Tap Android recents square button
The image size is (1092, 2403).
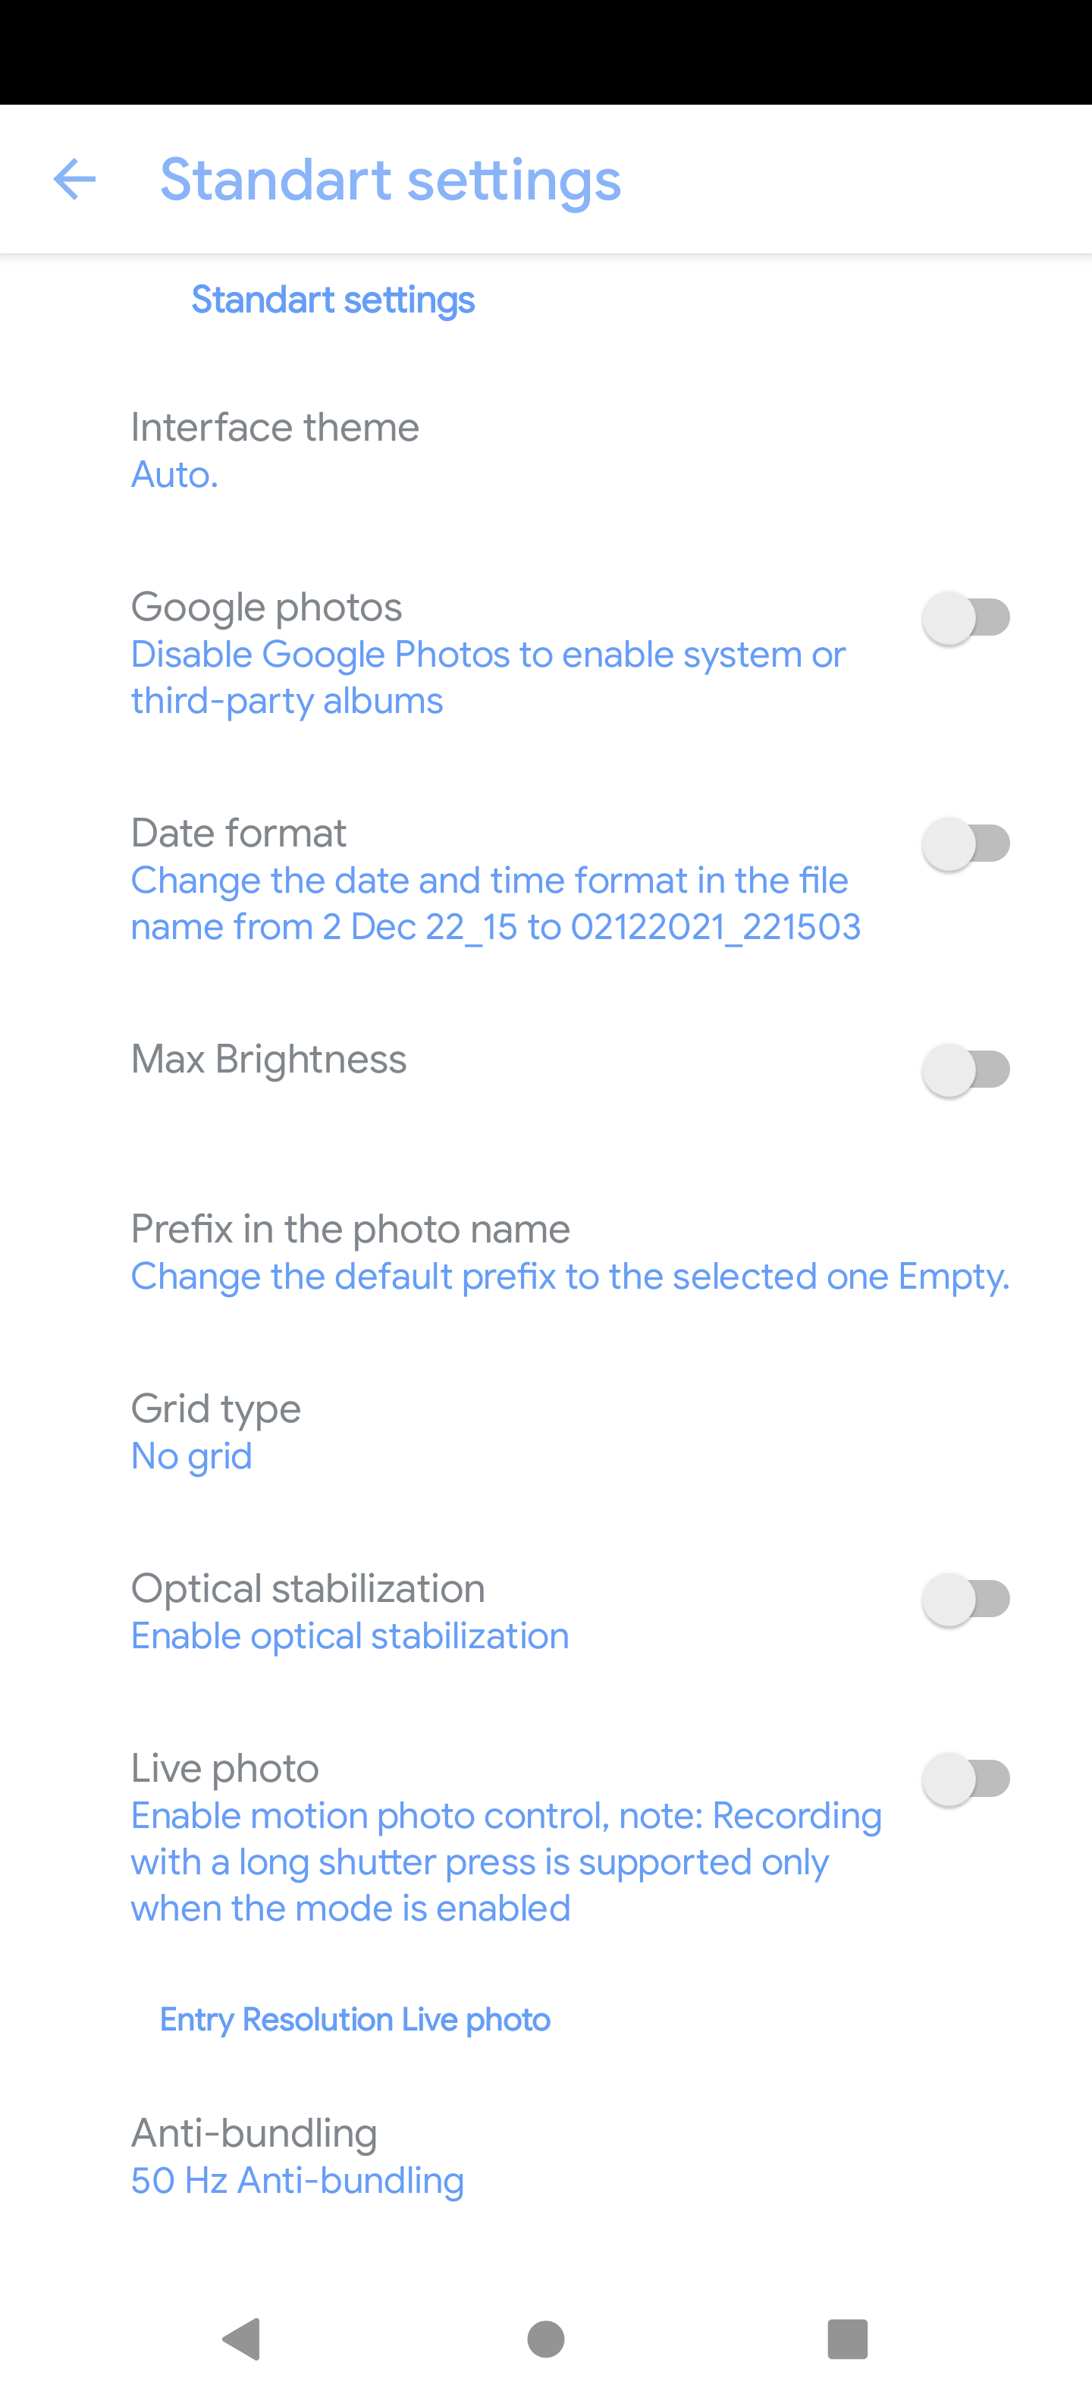[x=848, y=2339]
